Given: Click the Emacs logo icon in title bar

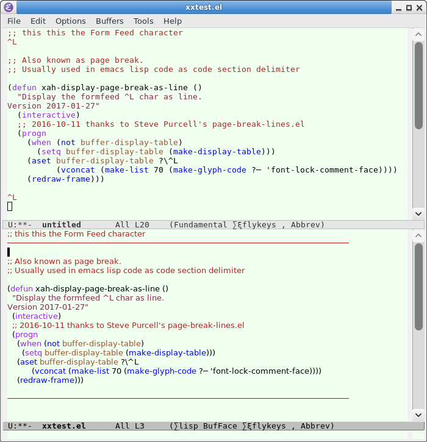Looking at the screenshot, I should pos(8,7).
